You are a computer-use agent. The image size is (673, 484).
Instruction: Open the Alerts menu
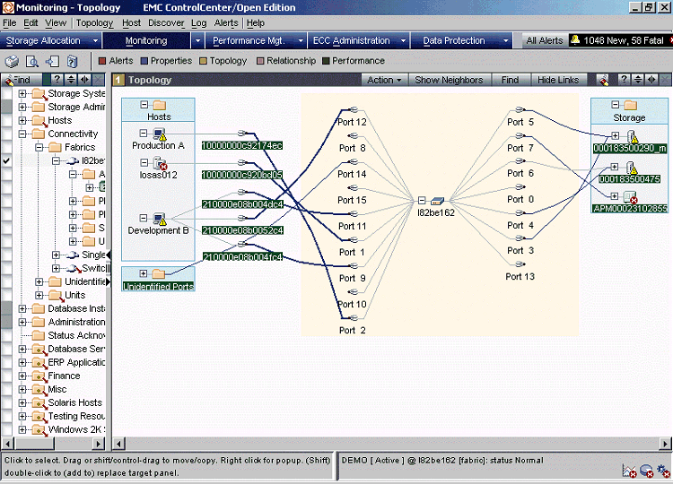click(x=226, y=23)
